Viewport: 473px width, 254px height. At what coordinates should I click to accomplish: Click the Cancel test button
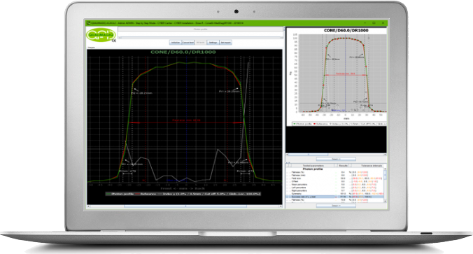pos(188,43)
